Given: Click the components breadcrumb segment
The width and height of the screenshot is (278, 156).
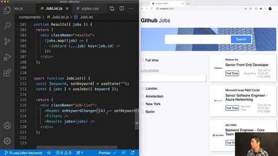Looking at the screenshot, I should pos(30,17).
